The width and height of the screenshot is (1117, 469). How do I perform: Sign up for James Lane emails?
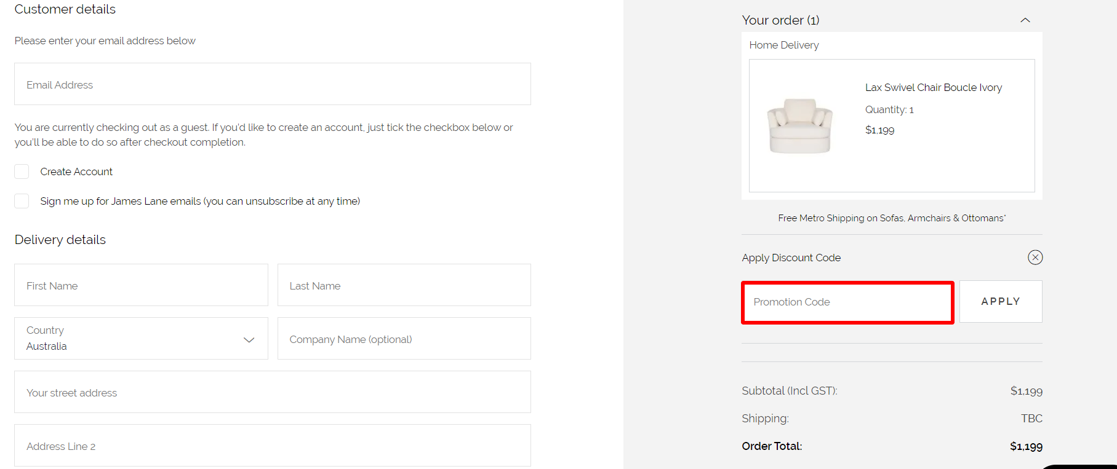coord(22,201)
